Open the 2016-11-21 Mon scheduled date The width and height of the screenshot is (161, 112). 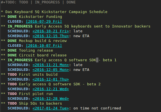pos(51,65)
